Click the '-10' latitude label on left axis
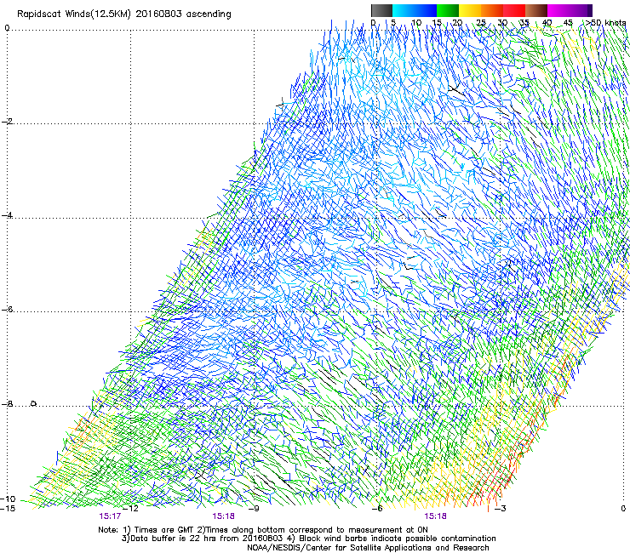The width and height of the screenshot is (630, 553). pyautogui.click(x=8, y=499)
